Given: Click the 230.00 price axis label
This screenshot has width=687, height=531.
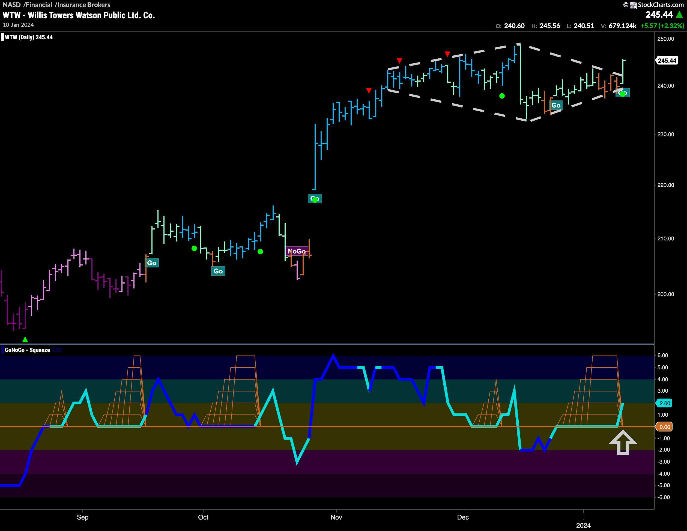Looking at the screenshot, I should [x=666, y=134].
